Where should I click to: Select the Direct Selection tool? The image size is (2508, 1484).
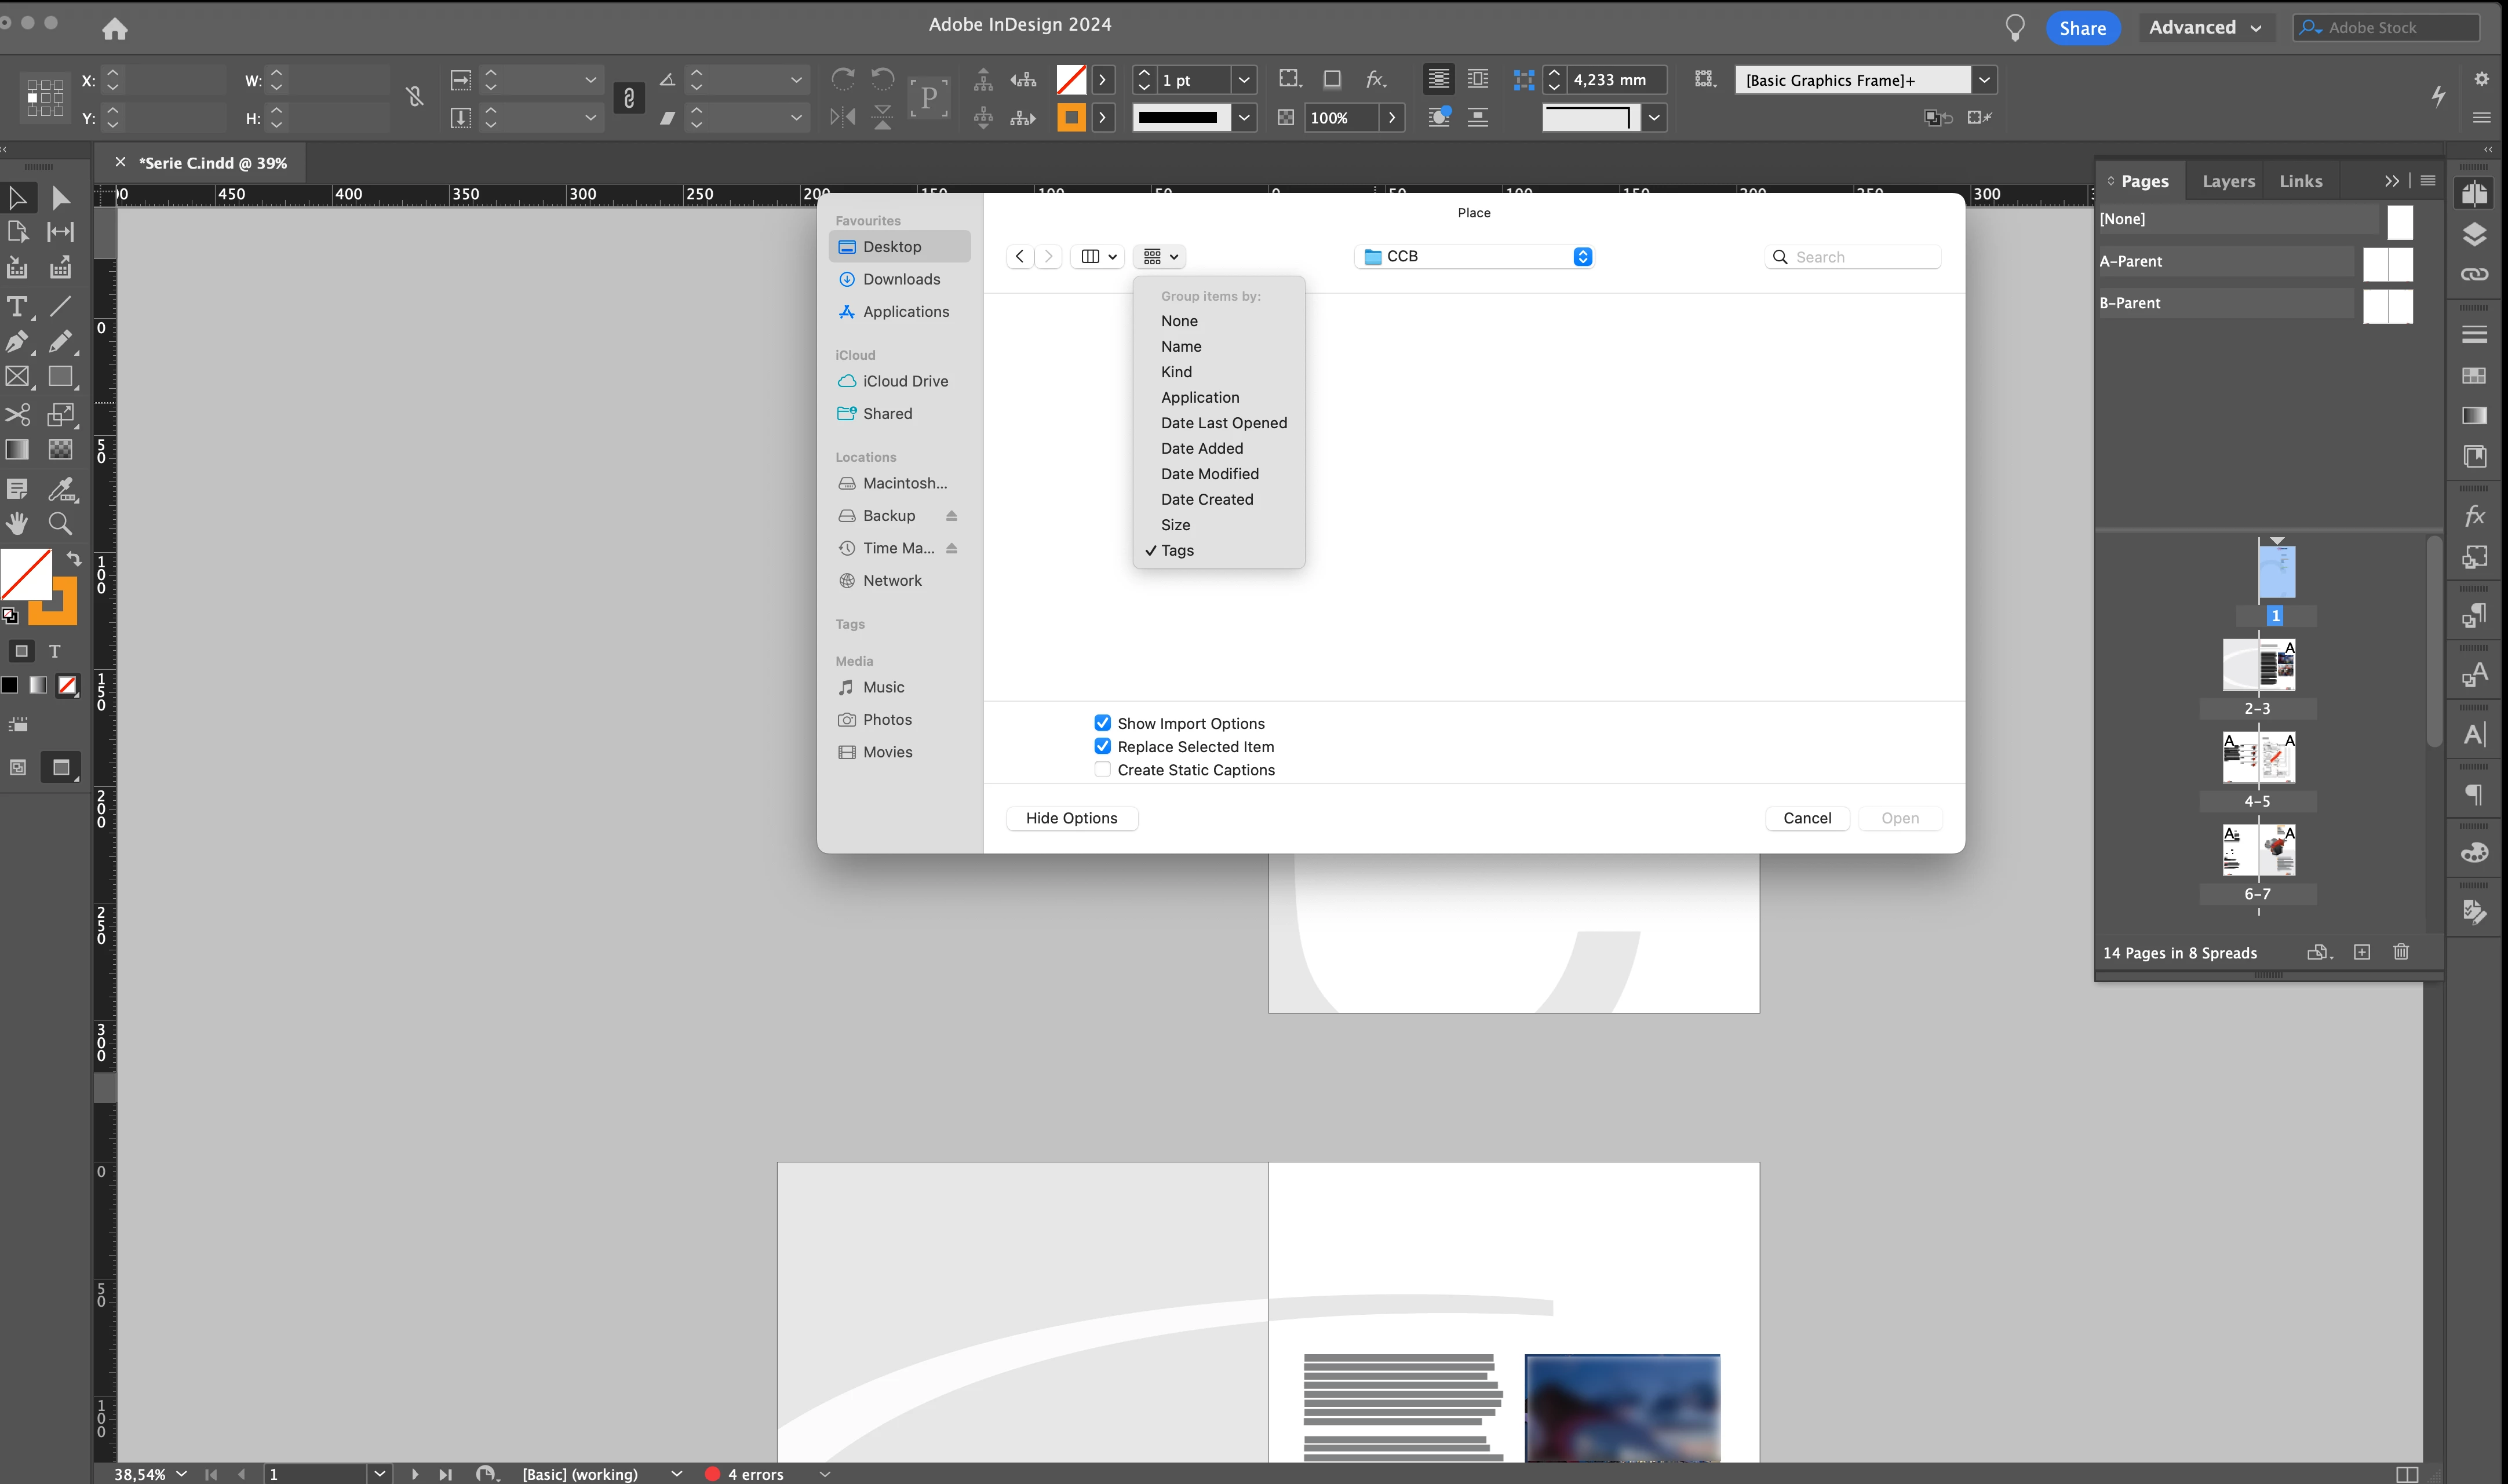60,198
